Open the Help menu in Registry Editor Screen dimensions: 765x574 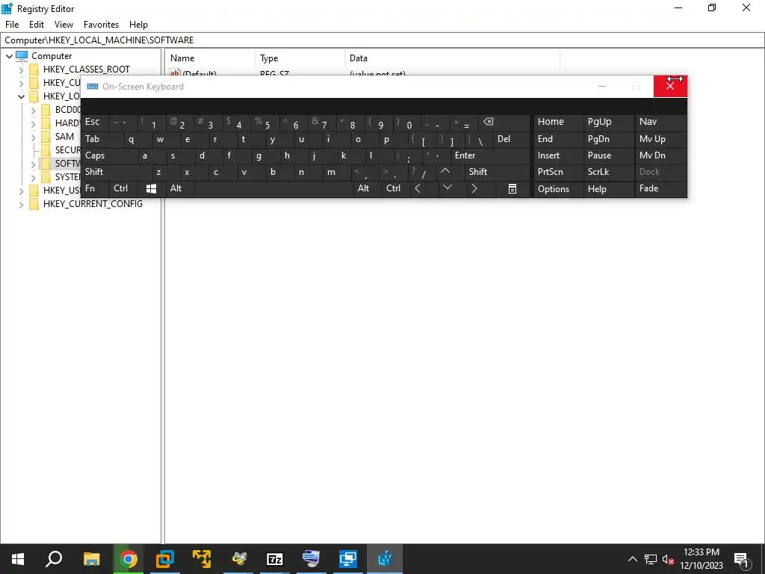[138, 25]
